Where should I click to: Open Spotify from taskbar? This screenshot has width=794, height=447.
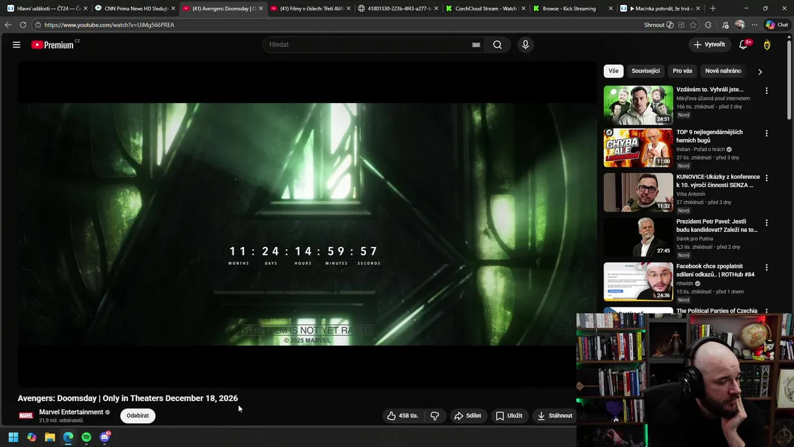(x=86, y=437)
